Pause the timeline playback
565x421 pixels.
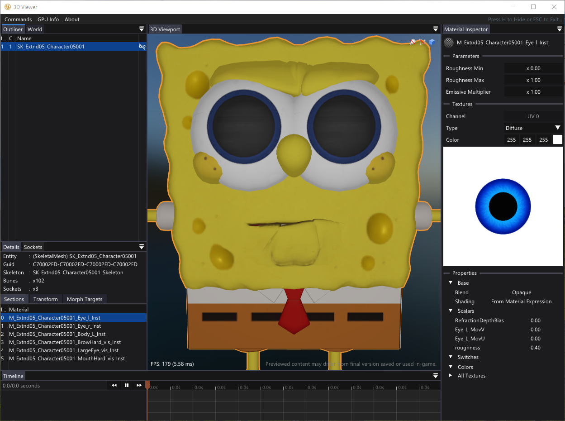pyautogui.click(x=127, y=385)
